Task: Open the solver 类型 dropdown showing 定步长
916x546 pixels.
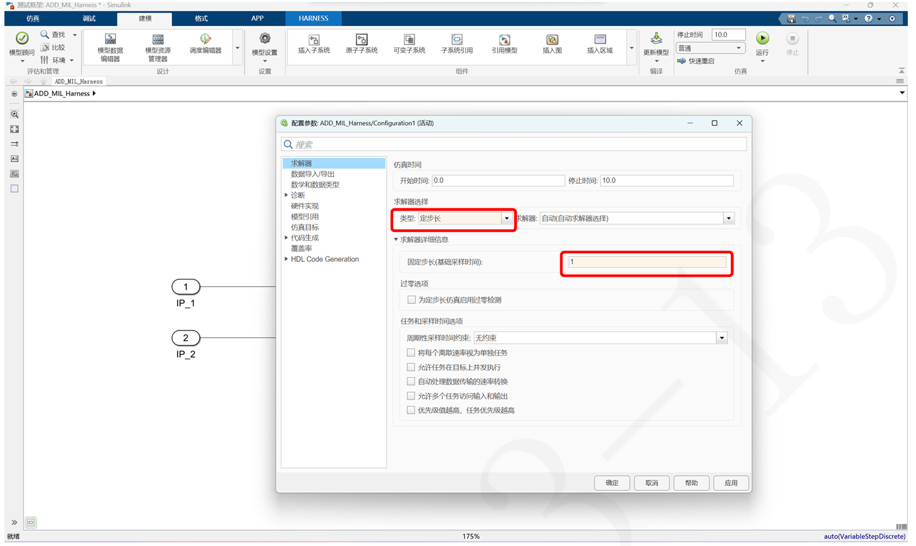Action: 506,217
